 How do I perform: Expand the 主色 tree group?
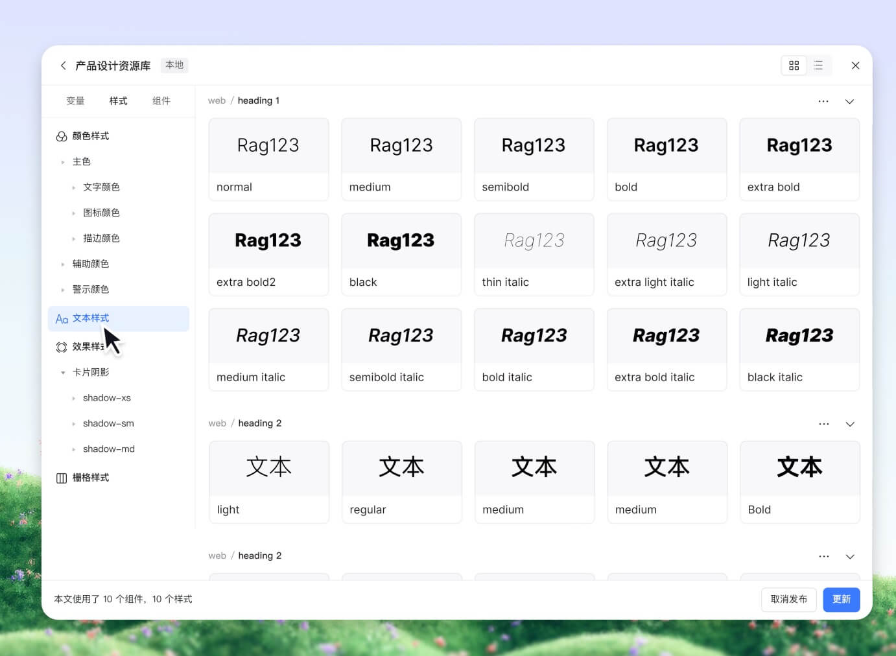click(63, 162)
